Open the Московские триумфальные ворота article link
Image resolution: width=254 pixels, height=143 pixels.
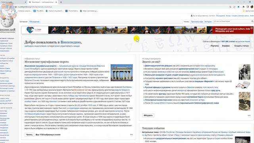[x=40, y=66]
